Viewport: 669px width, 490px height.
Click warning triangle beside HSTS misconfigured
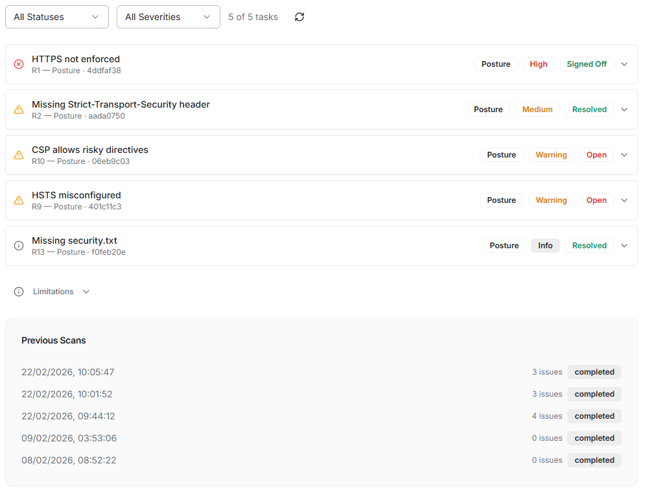coord(19,200)
